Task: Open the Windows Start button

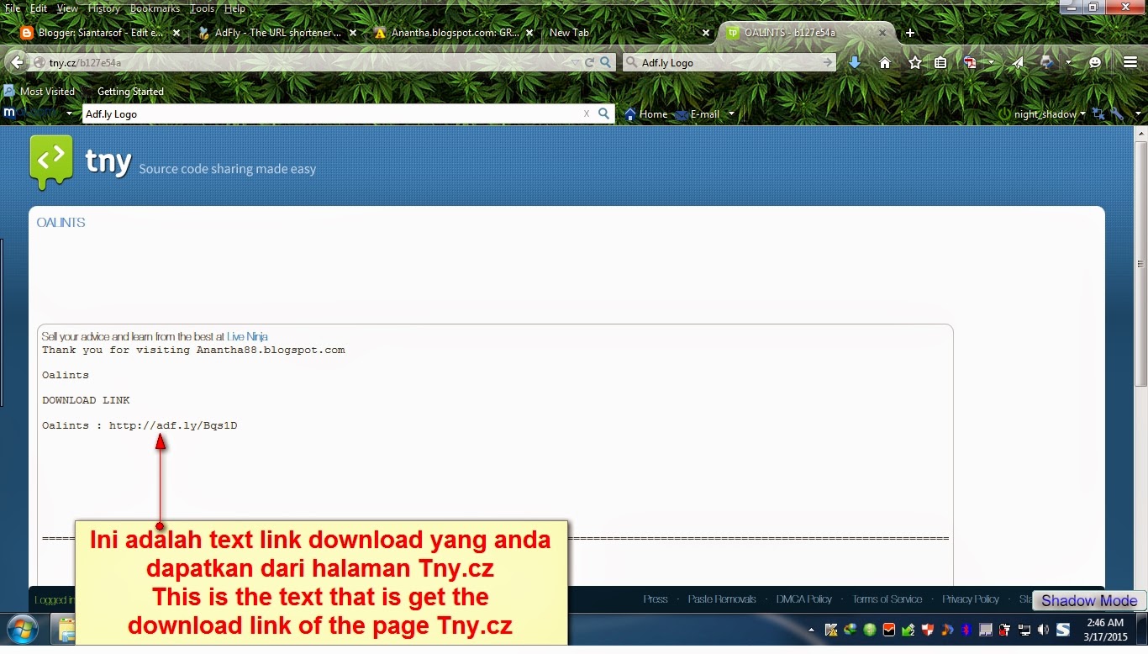Action: point(22,629)
